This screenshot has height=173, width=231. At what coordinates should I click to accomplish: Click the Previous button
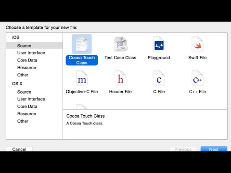coord(183,149)
